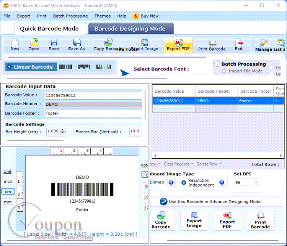Open the Themes menu
Image resolution: width=287 pixels, height=246 pixels.
pyautogui.click(x=103, y=16)
